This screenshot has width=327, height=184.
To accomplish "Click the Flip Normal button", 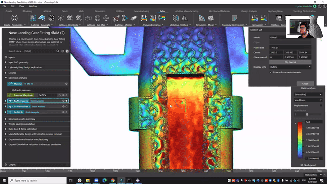I will click(x=290, y=62).
